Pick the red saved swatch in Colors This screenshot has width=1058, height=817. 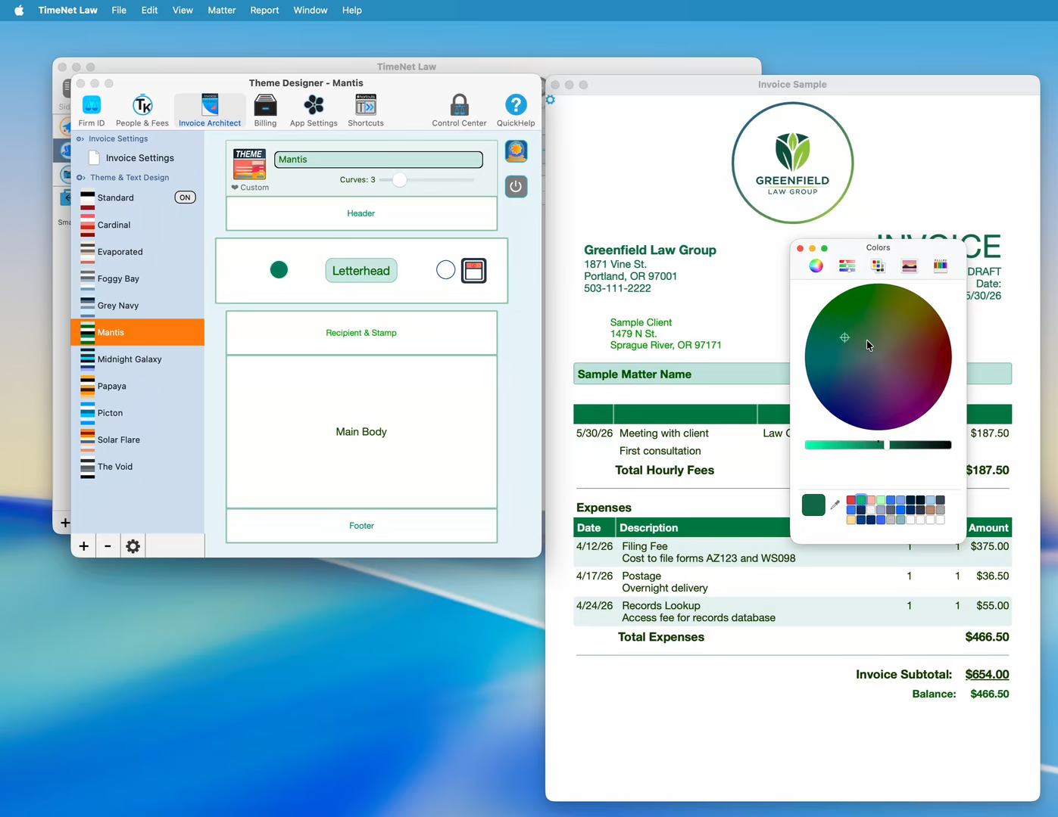(x=851, y=500)
